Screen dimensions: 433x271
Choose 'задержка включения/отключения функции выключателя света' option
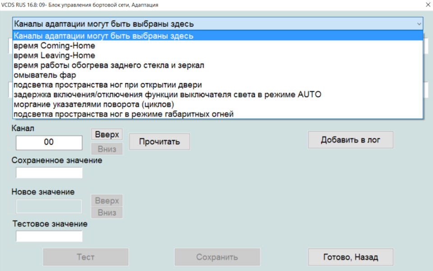217,95
